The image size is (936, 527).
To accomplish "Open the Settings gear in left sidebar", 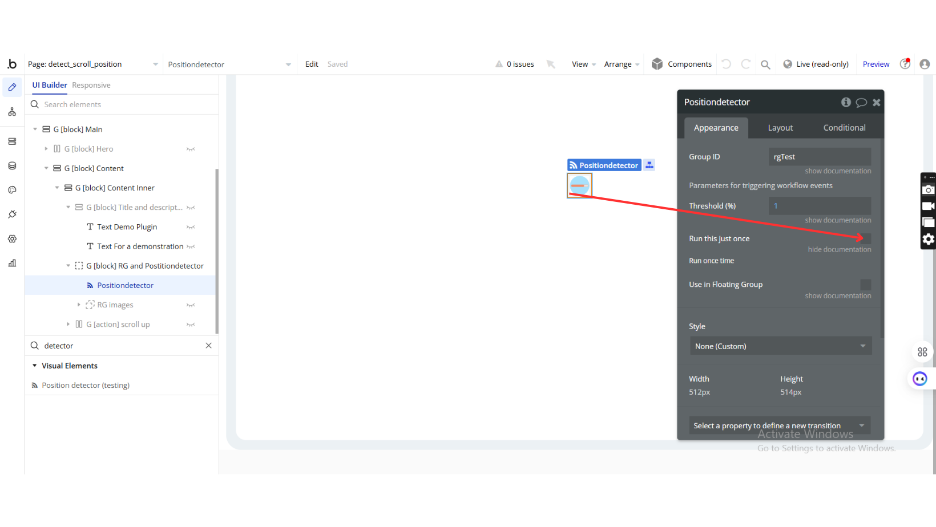I will [12, 239].
